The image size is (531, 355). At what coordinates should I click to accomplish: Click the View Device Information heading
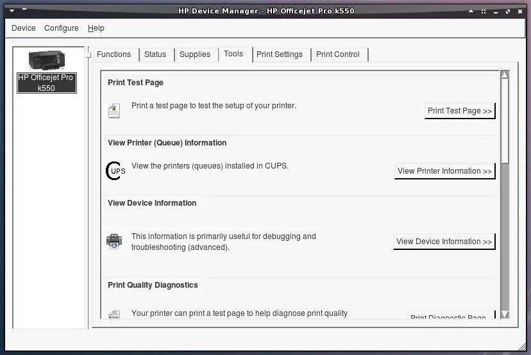pos(152,203)
